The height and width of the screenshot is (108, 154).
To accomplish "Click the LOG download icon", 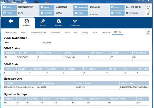I will (x=148, y=13).
